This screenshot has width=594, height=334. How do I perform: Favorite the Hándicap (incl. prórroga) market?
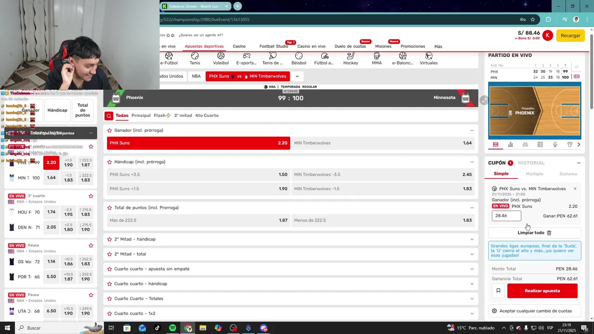pyautogui.click(x=110, y=162)
